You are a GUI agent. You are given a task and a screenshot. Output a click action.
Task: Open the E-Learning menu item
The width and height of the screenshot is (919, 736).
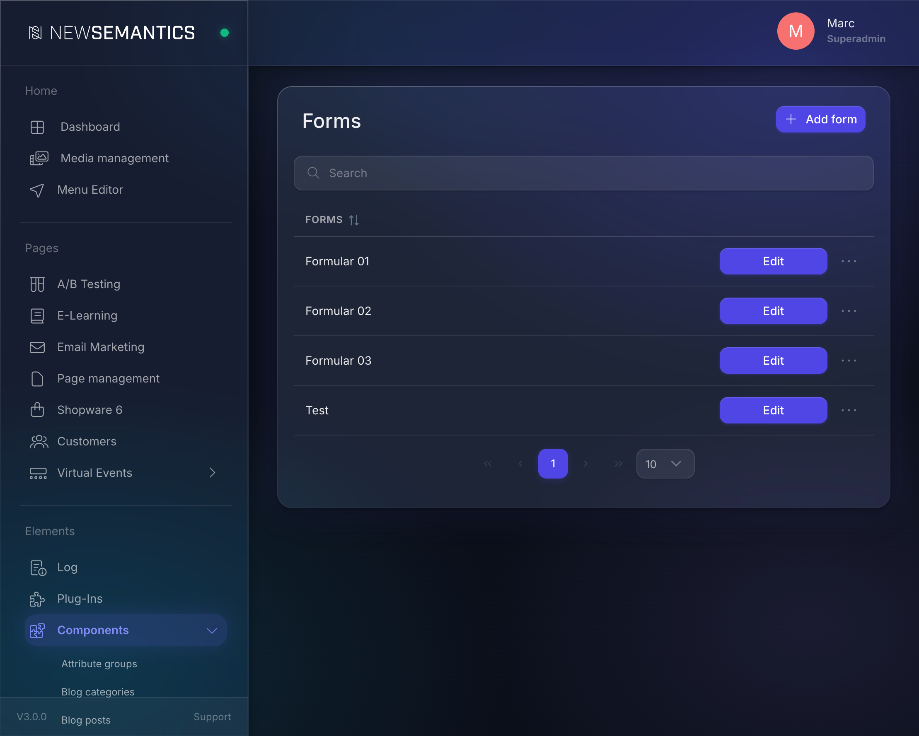(x=126, y=315)
